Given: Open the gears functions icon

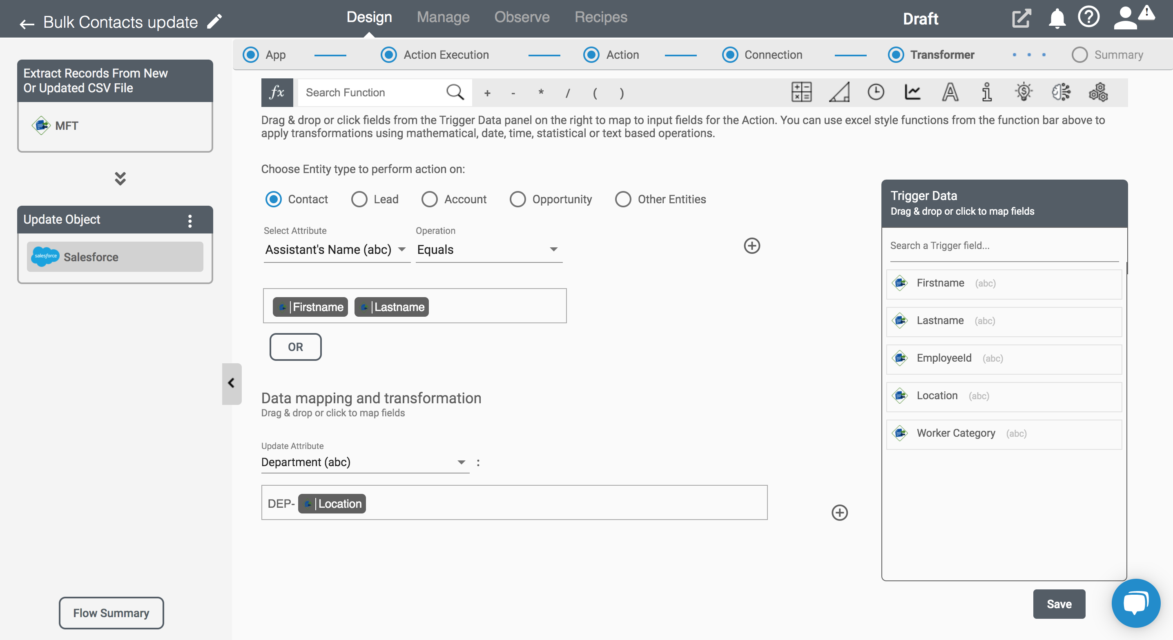Looking at the screenshot, I should click(x=1098, y=92).
